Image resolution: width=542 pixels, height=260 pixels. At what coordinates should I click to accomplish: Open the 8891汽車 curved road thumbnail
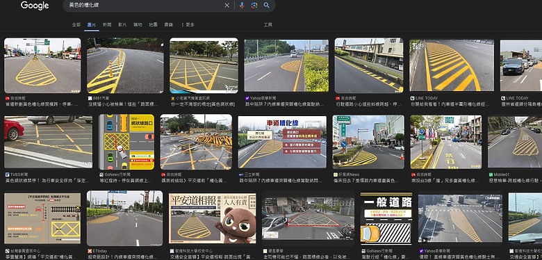coord(125,65)
